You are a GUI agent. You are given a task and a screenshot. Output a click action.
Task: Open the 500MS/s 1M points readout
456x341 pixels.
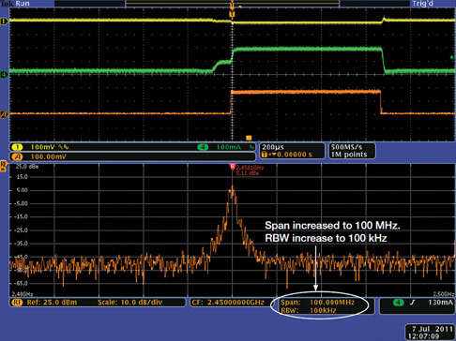(x=352, y=151)
